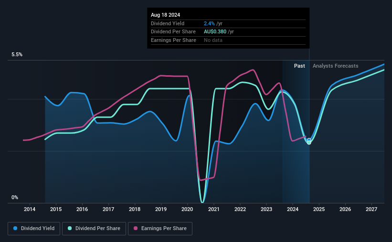Image resolution: width=392 pixels, height=242 pixels.
Task: Click the 2014 x-axis label
Action: (x=30, y=209)
